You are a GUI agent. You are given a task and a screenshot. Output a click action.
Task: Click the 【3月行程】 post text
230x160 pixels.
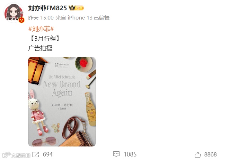tap(44, 38)
